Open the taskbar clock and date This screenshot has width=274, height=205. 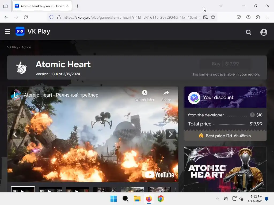[x=255, y=199]
